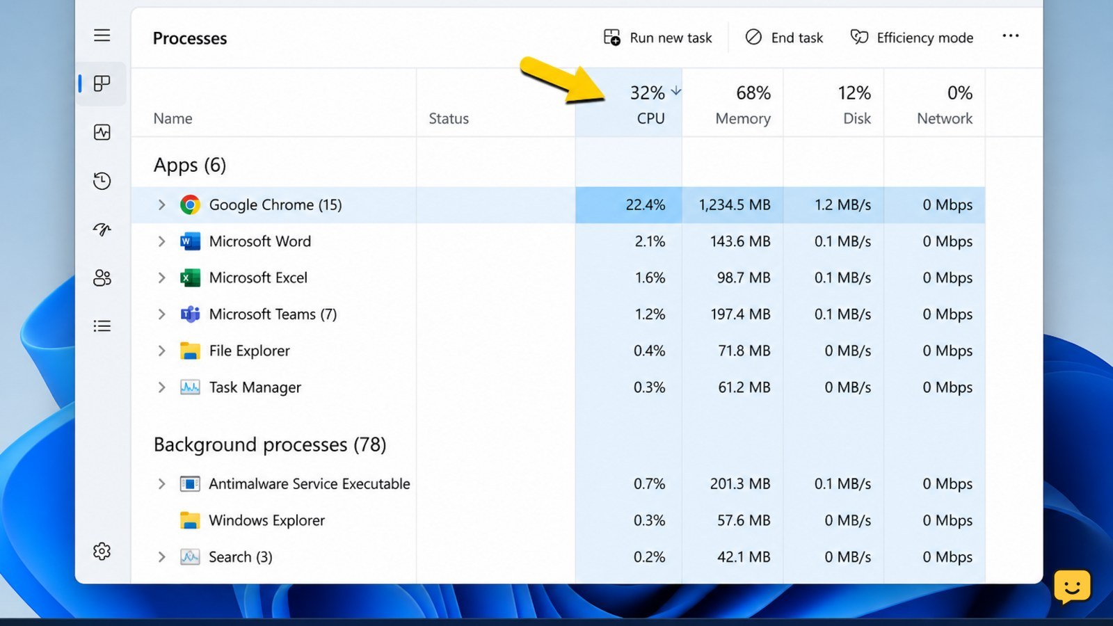Viewport: 1113px width, 626px height.
Task: Open the Performance sidebar page
Action: point(102,132)
